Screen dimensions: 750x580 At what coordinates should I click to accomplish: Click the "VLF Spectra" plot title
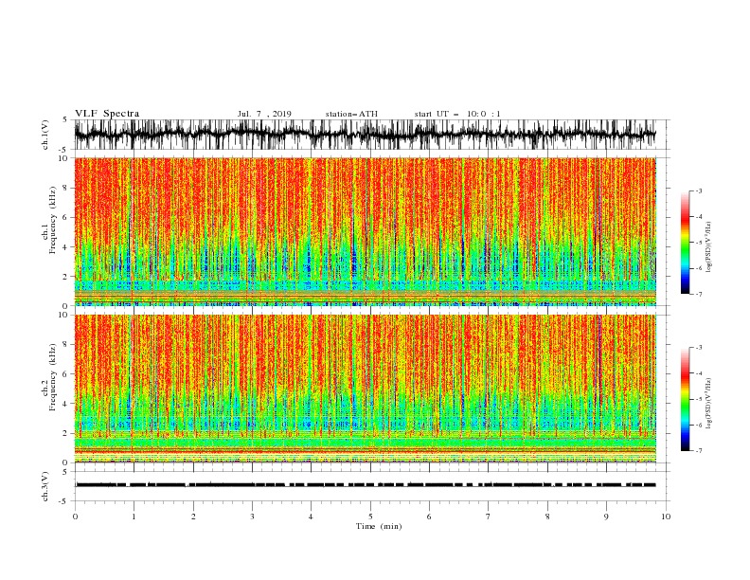(107, 114)
